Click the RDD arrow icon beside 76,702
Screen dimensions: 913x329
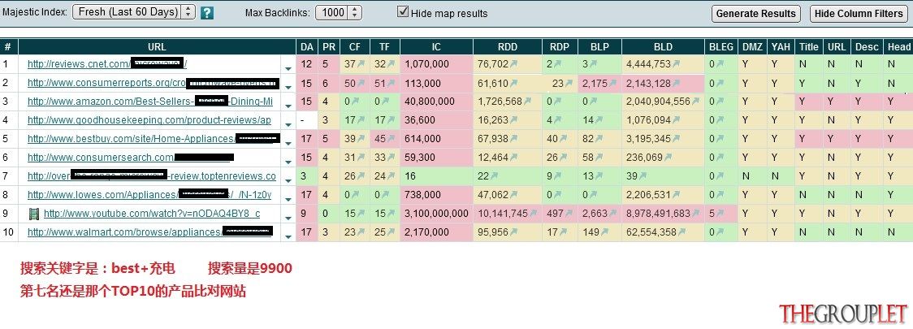pyautogui.click(x=513, y=65)
